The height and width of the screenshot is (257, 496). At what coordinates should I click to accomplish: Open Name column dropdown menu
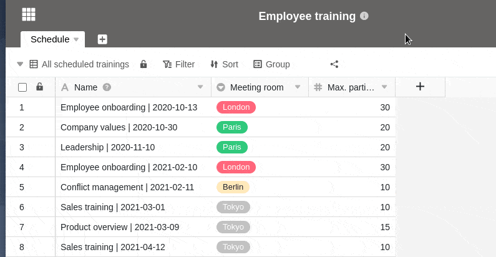[200, 87]
